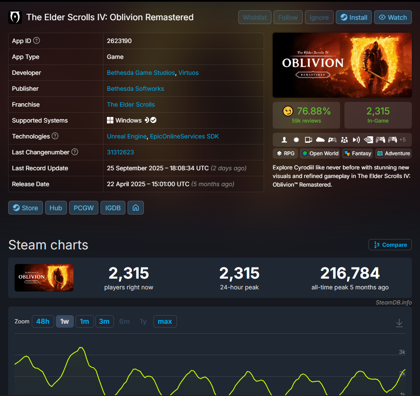Image resolution: width=420 pixels, height=396 pixels.
Task: Set chart zoom to max
Action: (x=165, y=322)
